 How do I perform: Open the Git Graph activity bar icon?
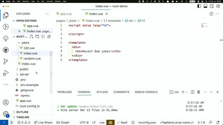tap(6, 27)
